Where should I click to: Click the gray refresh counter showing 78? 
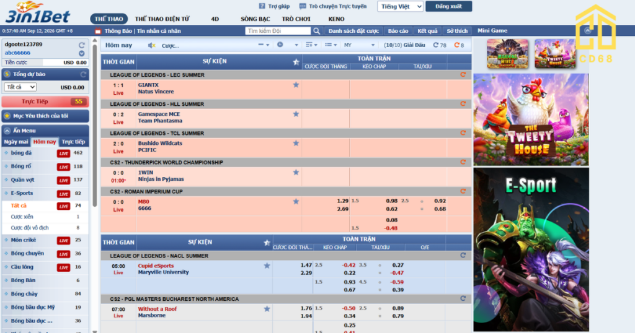coord(440,45)
